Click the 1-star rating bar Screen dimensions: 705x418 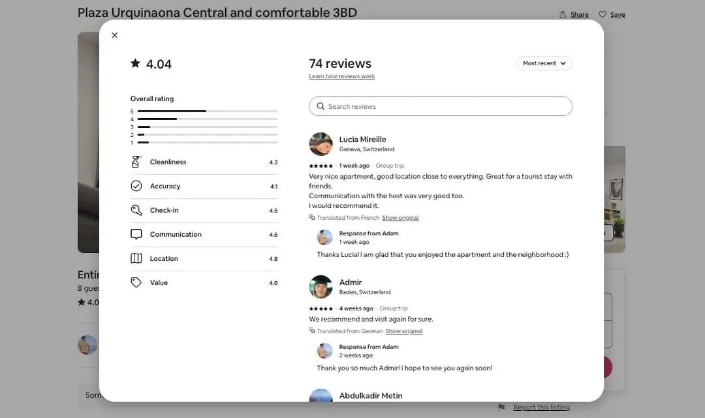(x=208, y=142)
